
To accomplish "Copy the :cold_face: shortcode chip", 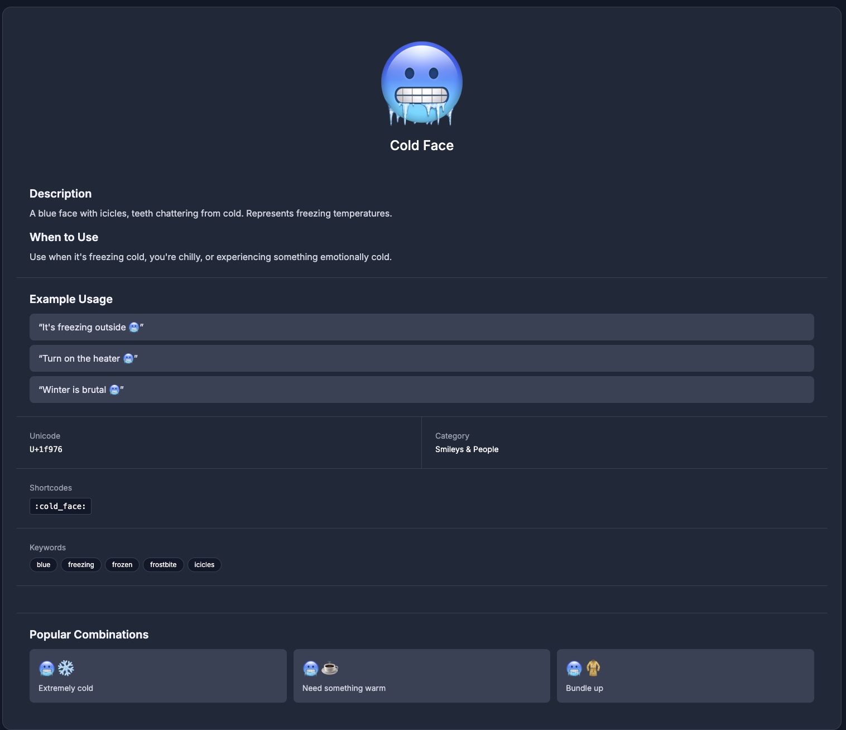I will click(x=60, y=506).
